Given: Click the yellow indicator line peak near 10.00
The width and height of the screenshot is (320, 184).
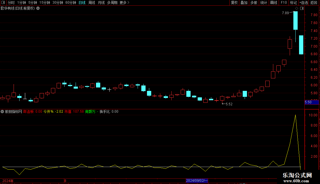Looking at the screenshot, I should point(295,115).
